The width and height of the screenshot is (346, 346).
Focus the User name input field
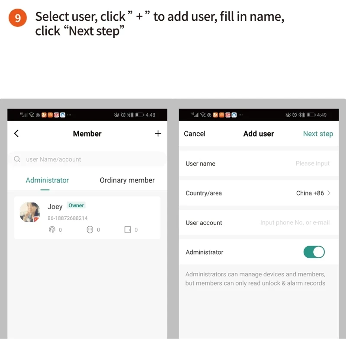point(259,163)
